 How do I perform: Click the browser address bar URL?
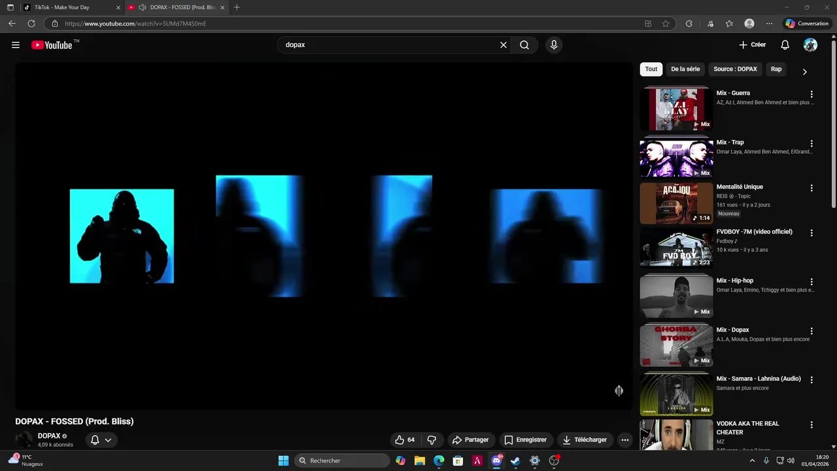tap(135, 24)
